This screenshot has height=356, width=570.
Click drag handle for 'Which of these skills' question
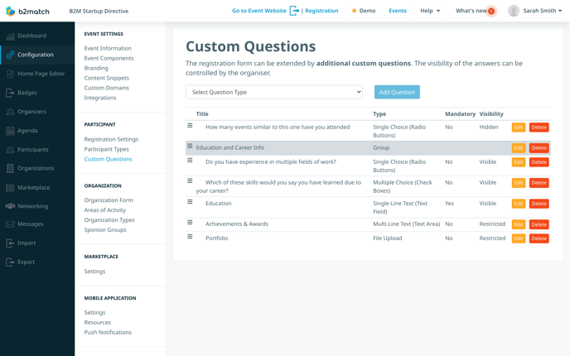point(190,181)
